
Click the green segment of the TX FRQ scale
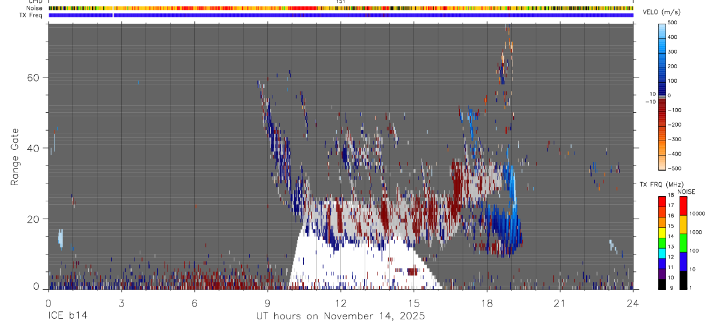[x=662, y=242]
